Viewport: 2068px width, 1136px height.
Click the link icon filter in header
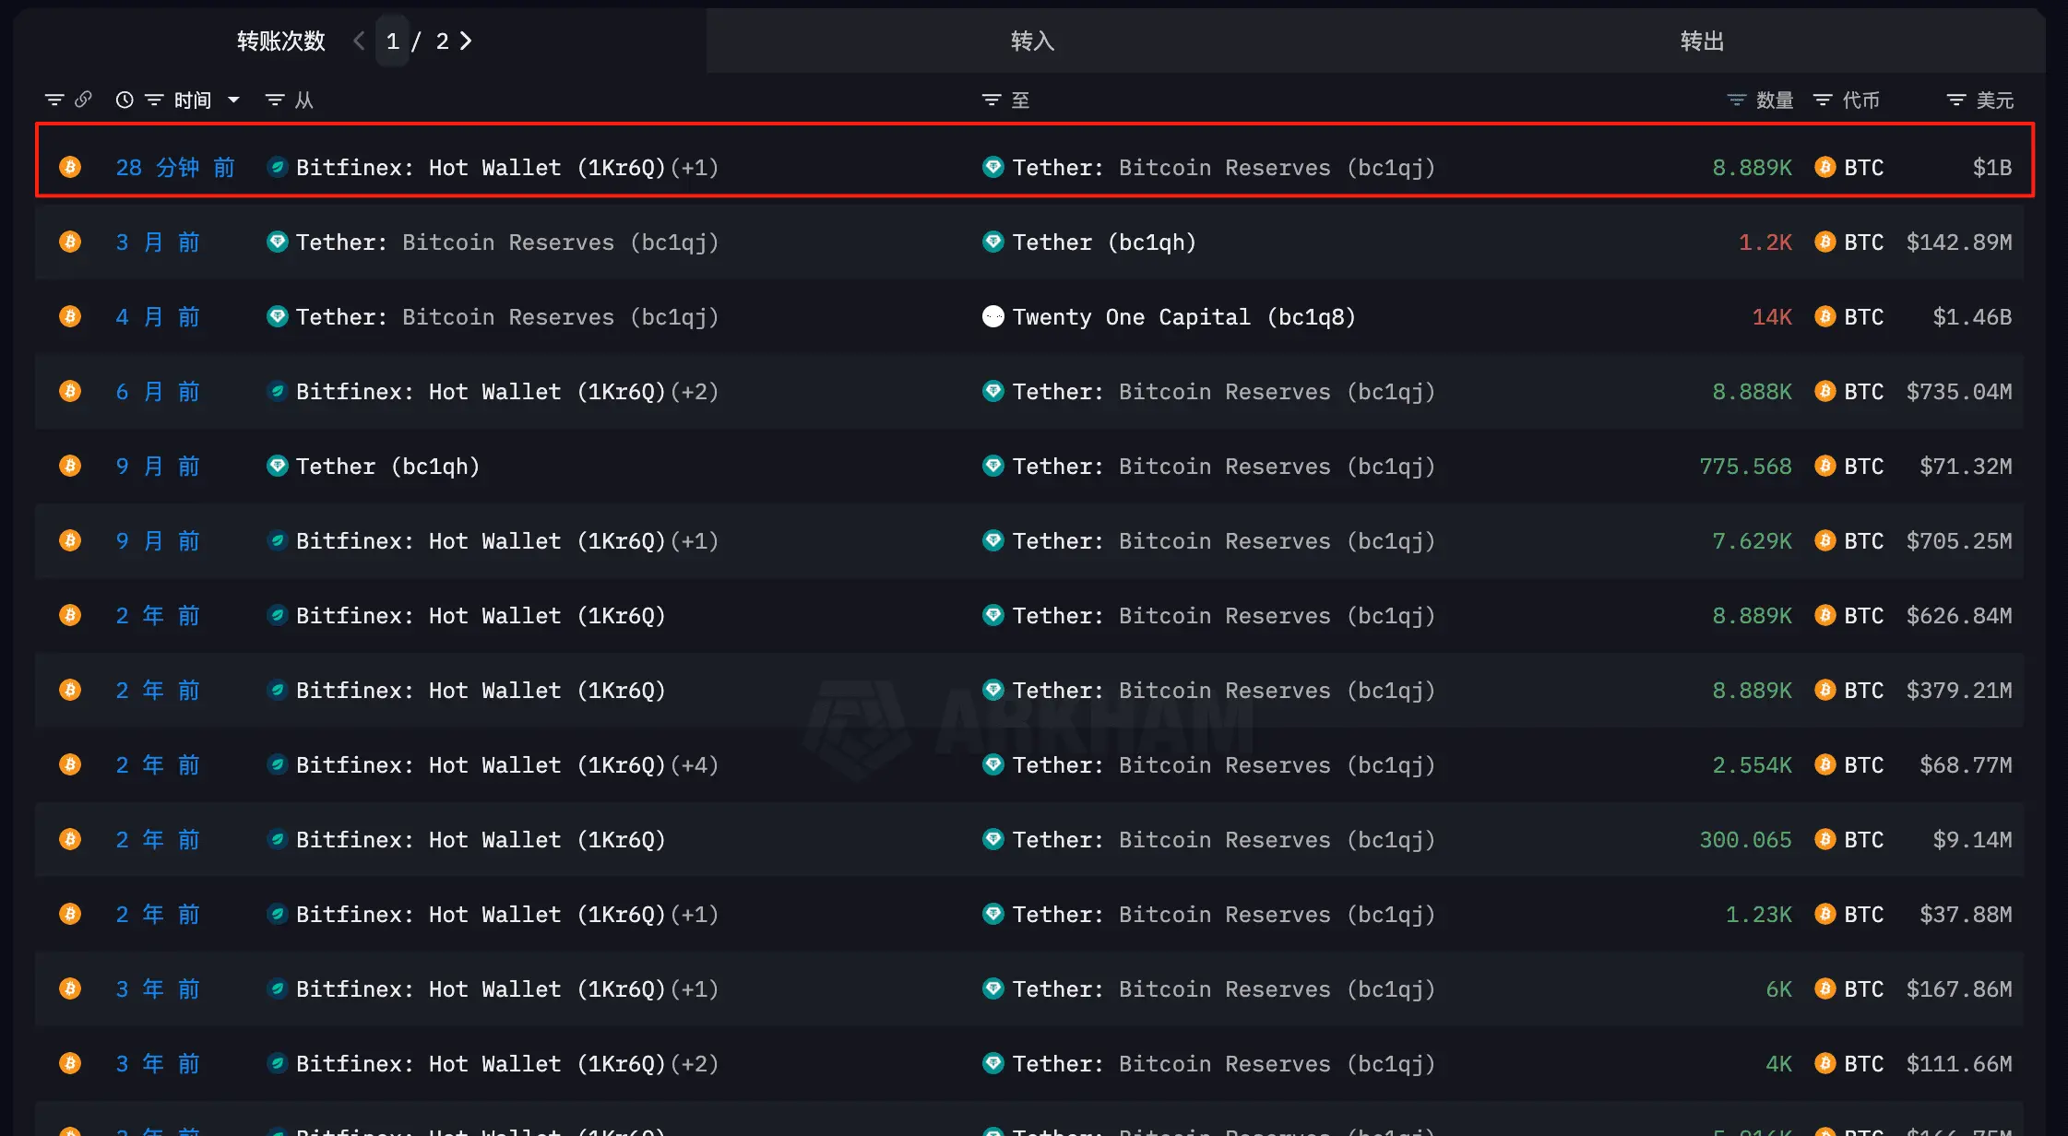[x=83, y=100]
